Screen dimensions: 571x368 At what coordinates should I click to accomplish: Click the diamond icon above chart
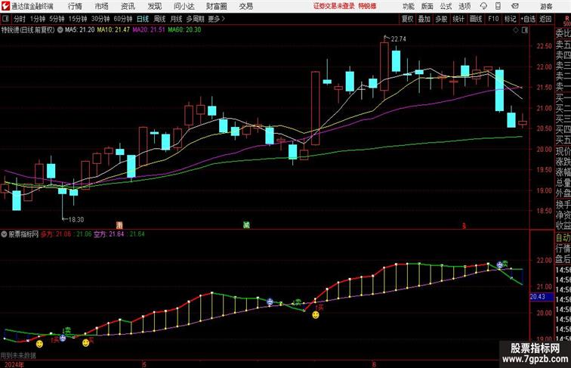pos(516,30)
